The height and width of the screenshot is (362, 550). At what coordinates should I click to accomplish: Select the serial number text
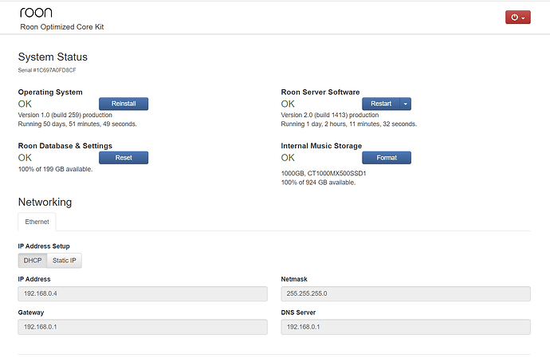[x=47, y=70]
